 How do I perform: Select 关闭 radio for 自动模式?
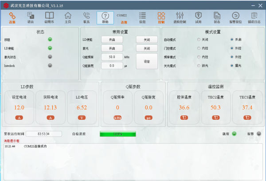point(199,39)
